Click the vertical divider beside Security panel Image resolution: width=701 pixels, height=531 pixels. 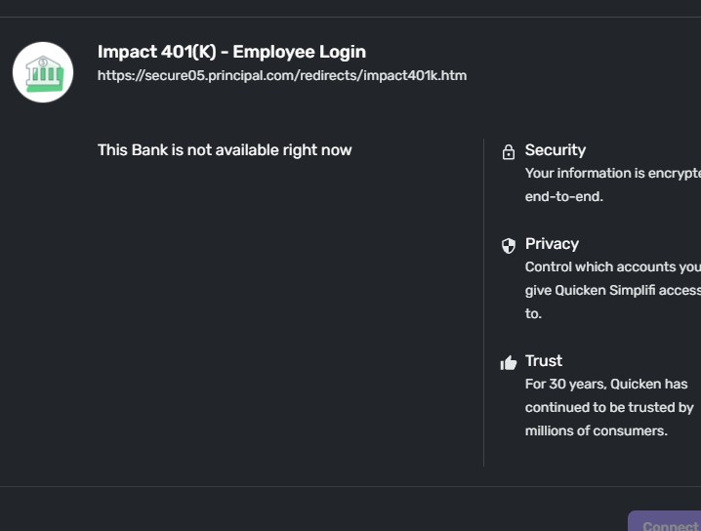(483, 303)
